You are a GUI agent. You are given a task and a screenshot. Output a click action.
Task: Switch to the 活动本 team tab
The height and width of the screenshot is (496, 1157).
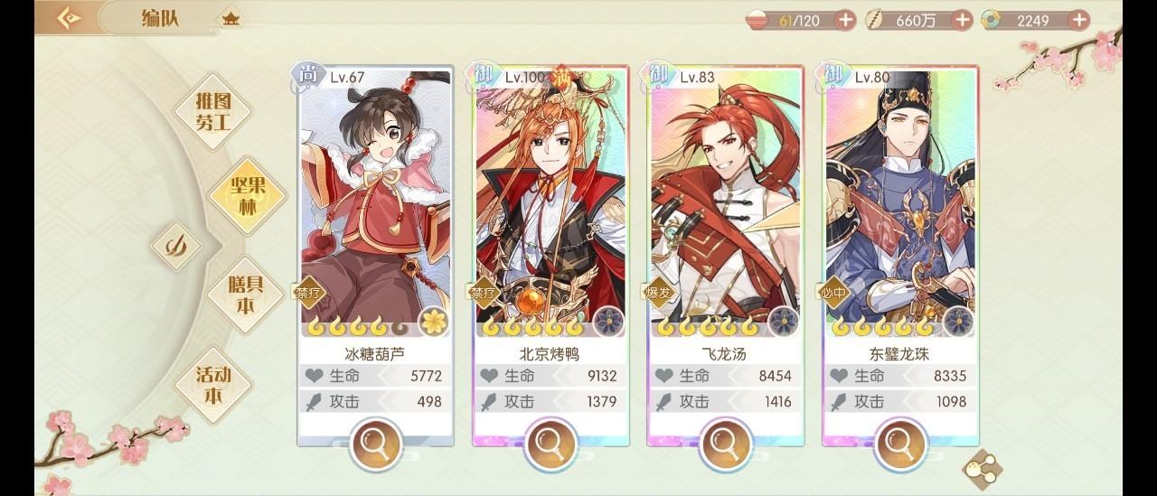coord(212,385)
